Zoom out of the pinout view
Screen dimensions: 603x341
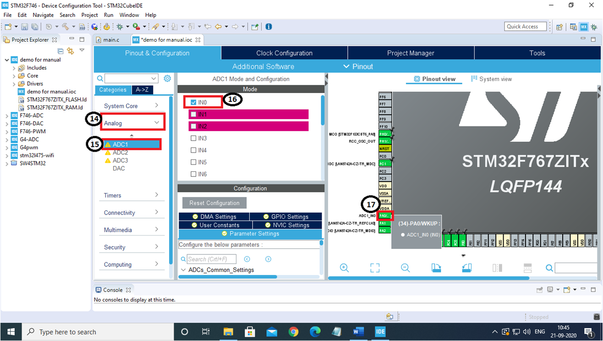coord(405,268)
